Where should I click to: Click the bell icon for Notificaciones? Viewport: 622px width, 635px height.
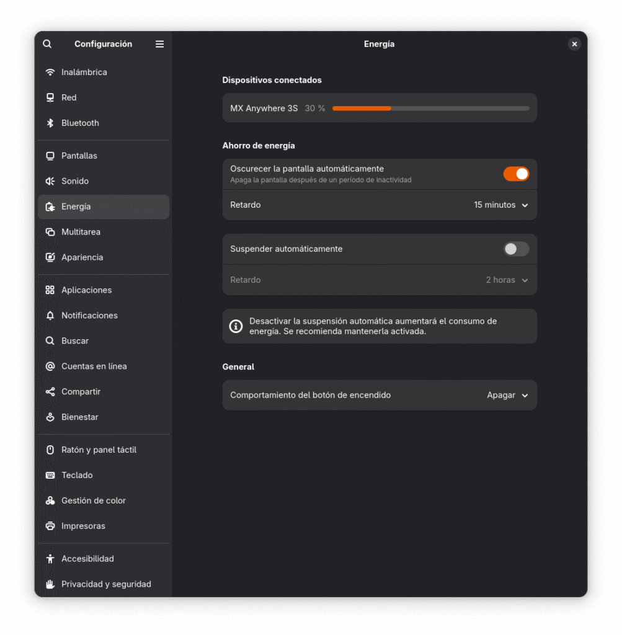[x=50, y=316]
